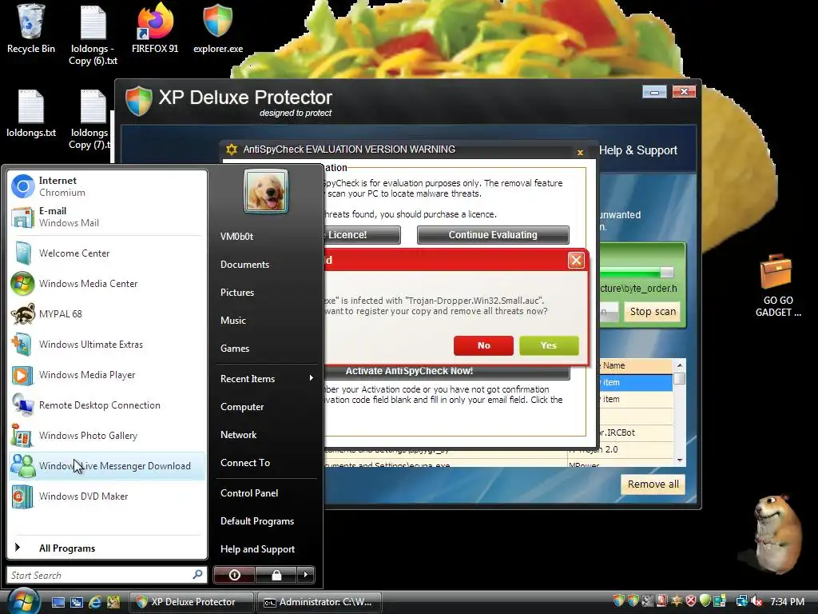Click No in infection alert dialog
The height and width of the screenshot is (614, 818).
(x=483, y=345)
